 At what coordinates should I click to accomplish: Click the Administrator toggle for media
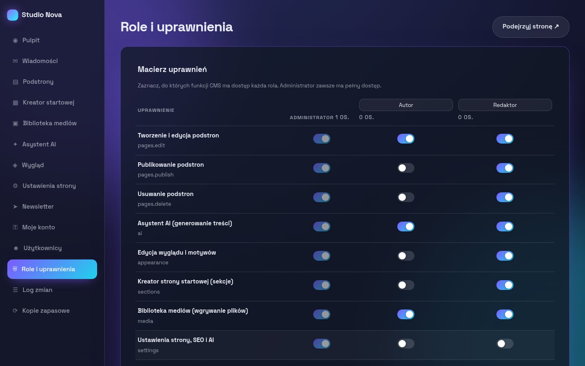pos(322,314)
